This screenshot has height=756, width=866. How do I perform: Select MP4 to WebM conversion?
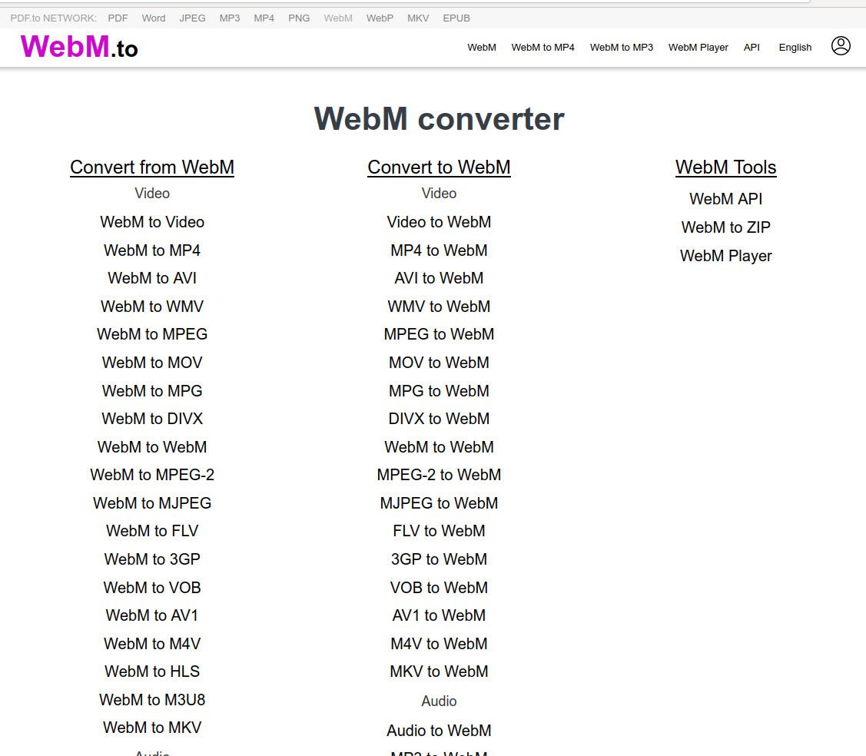point(439,250)
